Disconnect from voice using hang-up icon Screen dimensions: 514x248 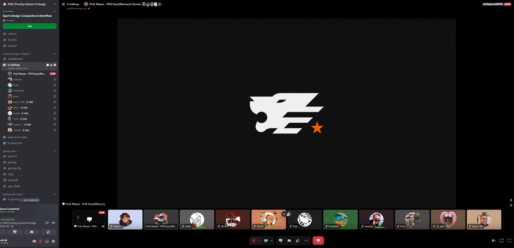click(x=54, y=223)
